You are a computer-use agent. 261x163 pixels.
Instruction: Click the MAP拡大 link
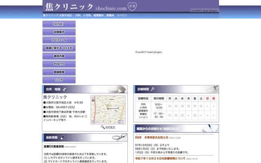[110, 127]
